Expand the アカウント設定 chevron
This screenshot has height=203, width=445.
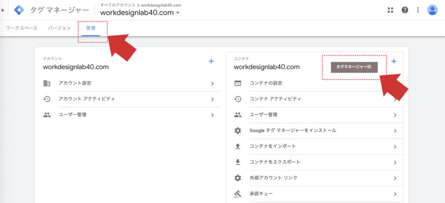click(213, 83)
